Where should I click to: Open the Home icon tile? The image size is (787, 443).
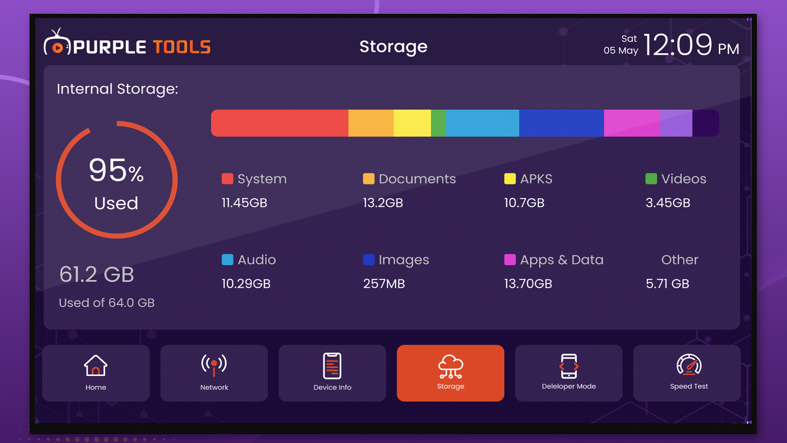(96, 365)
